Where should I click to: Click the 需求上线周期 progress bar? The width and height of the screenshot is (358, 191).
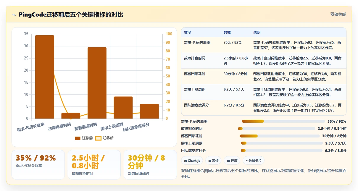(x=282, y=143)
